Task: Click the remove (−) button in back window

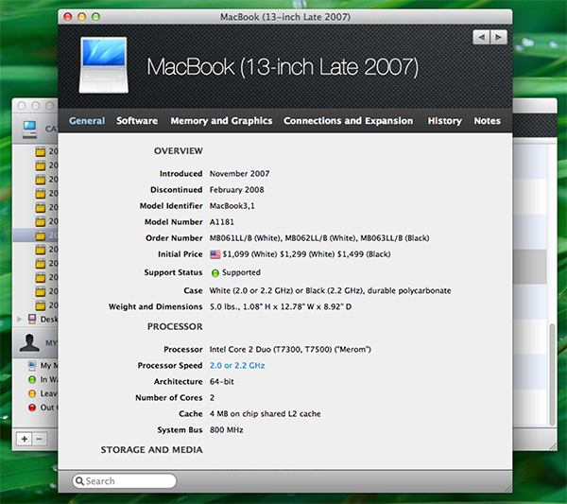Action: pos(40,439)
